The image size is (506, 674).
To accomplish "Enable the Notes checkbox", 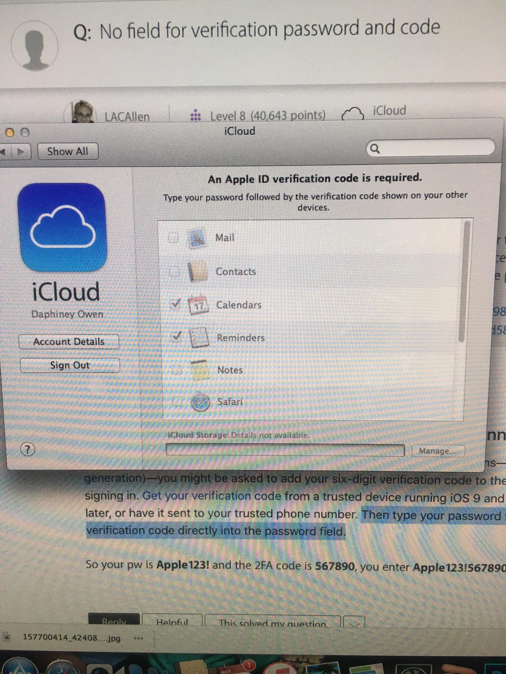I will [x=177, y=370].
